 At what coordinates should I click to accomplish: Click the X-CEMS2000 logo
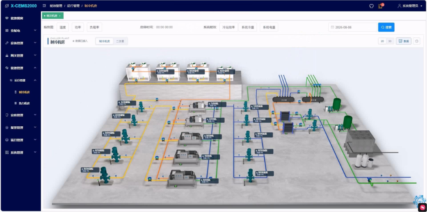tap(21, 6)
